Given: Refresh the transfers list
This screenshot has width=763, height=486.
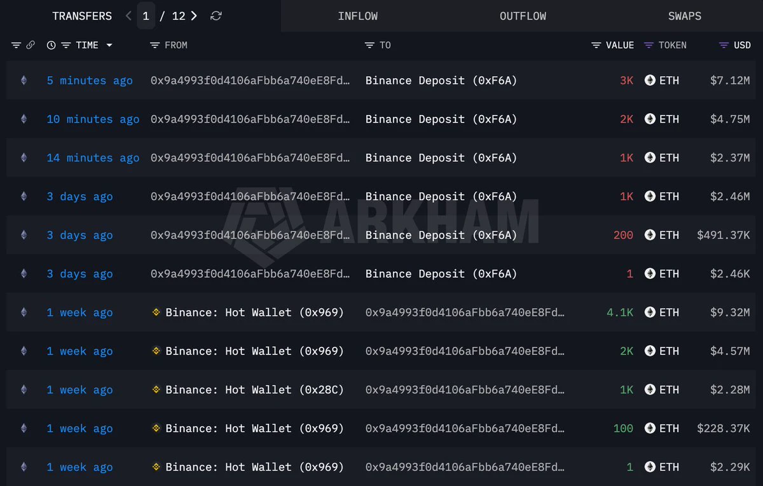Looking at the screenshot, I should click(216, 16).
